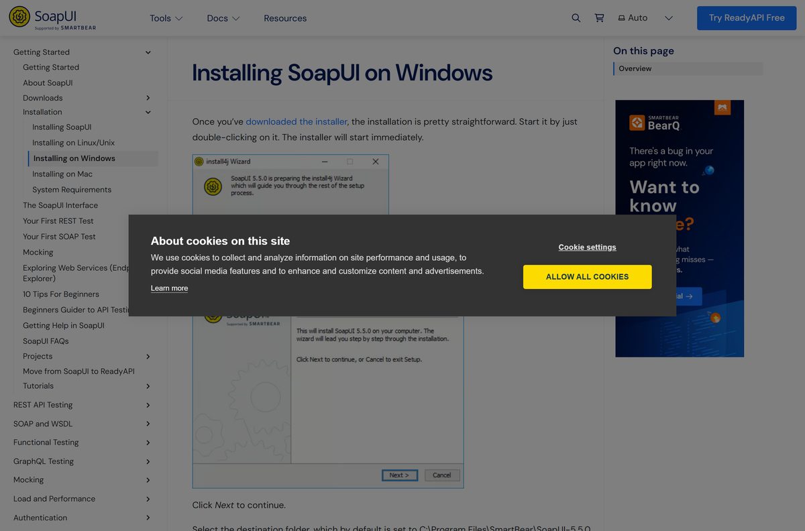Expand the Functional Testing chevron

coord(148,442)
